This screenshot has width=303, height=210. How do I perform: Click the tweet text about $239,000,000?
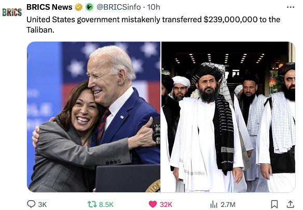[153, 24]
